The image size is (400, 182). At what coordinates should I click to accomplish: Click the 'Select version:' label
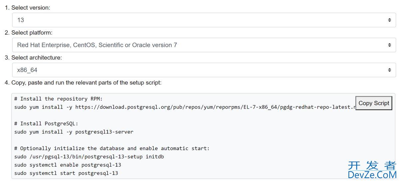(31, 8)
